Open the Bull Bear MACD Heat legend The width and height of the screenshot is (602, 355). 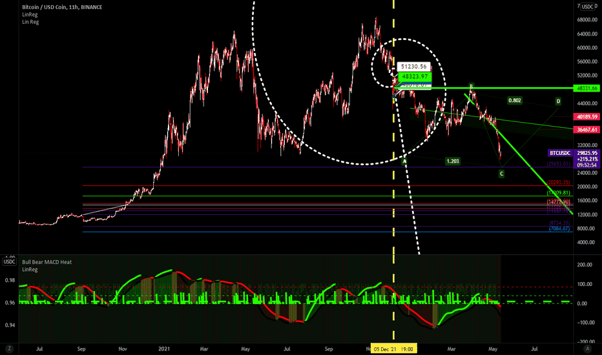47,262
